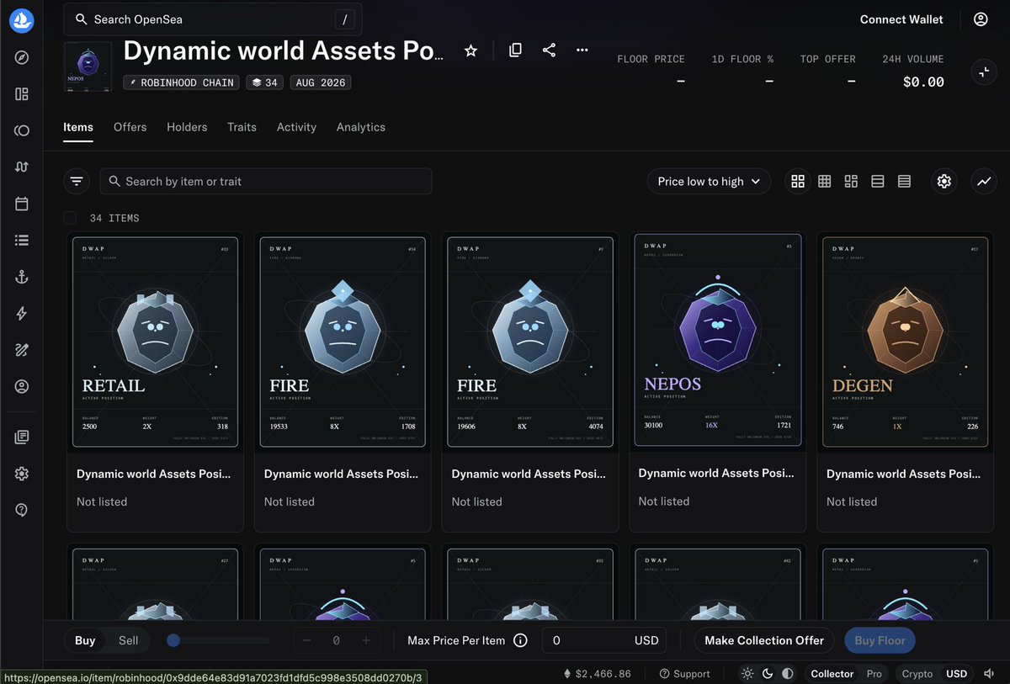
Task: Focus the Max Price USD input
Action: (604, 640)
